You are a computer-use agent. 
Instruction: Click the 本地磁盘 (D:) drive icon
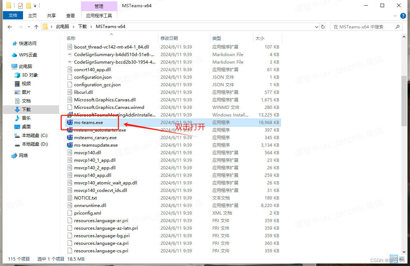point(17,145)
